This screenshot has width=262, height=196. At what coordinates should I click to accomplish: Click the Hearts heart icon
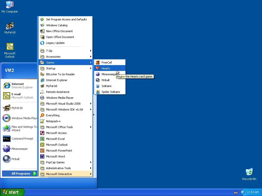point(98,68)
